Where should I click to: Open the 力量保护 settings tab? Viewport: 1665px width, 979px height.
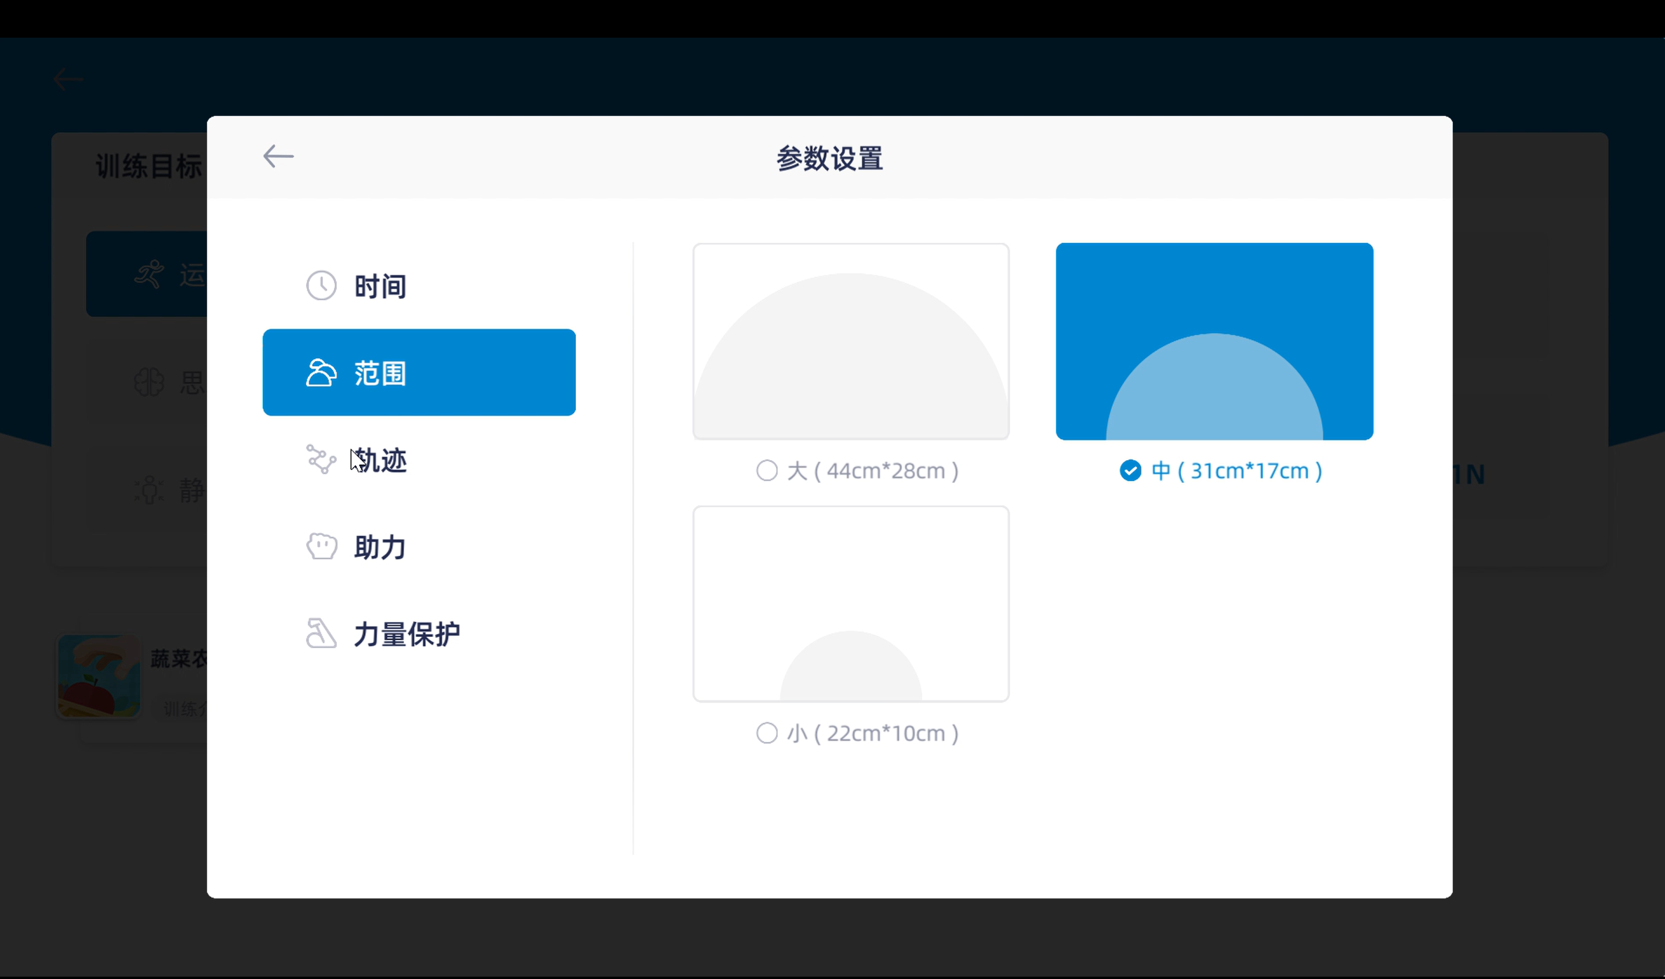[x=407, y=634]
